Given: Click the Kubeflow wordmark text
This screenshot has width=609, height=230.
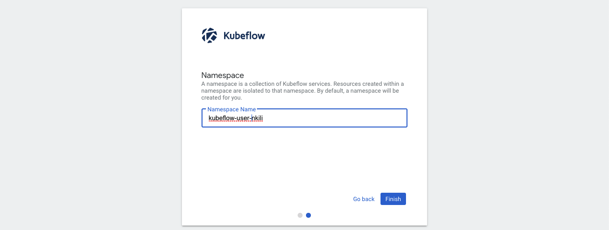Looking at the screenshot, I should 244,35.
